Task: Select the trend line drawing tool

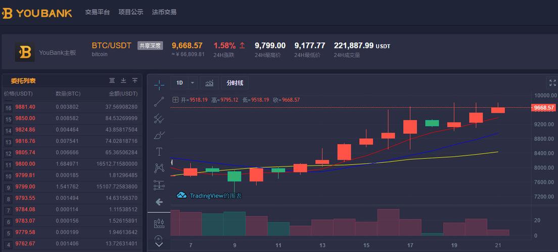Action: point(159,102)
